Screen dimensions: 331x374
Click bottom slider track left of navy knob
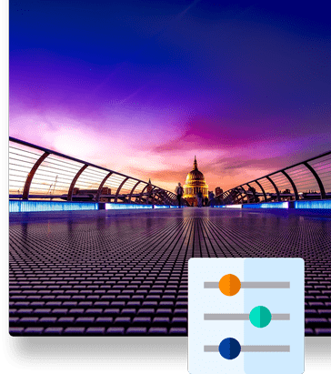211,349
